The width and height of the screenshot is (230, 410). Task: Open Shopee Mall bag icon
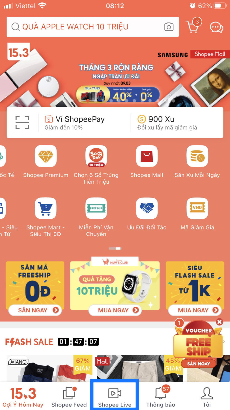pos(147,156)
